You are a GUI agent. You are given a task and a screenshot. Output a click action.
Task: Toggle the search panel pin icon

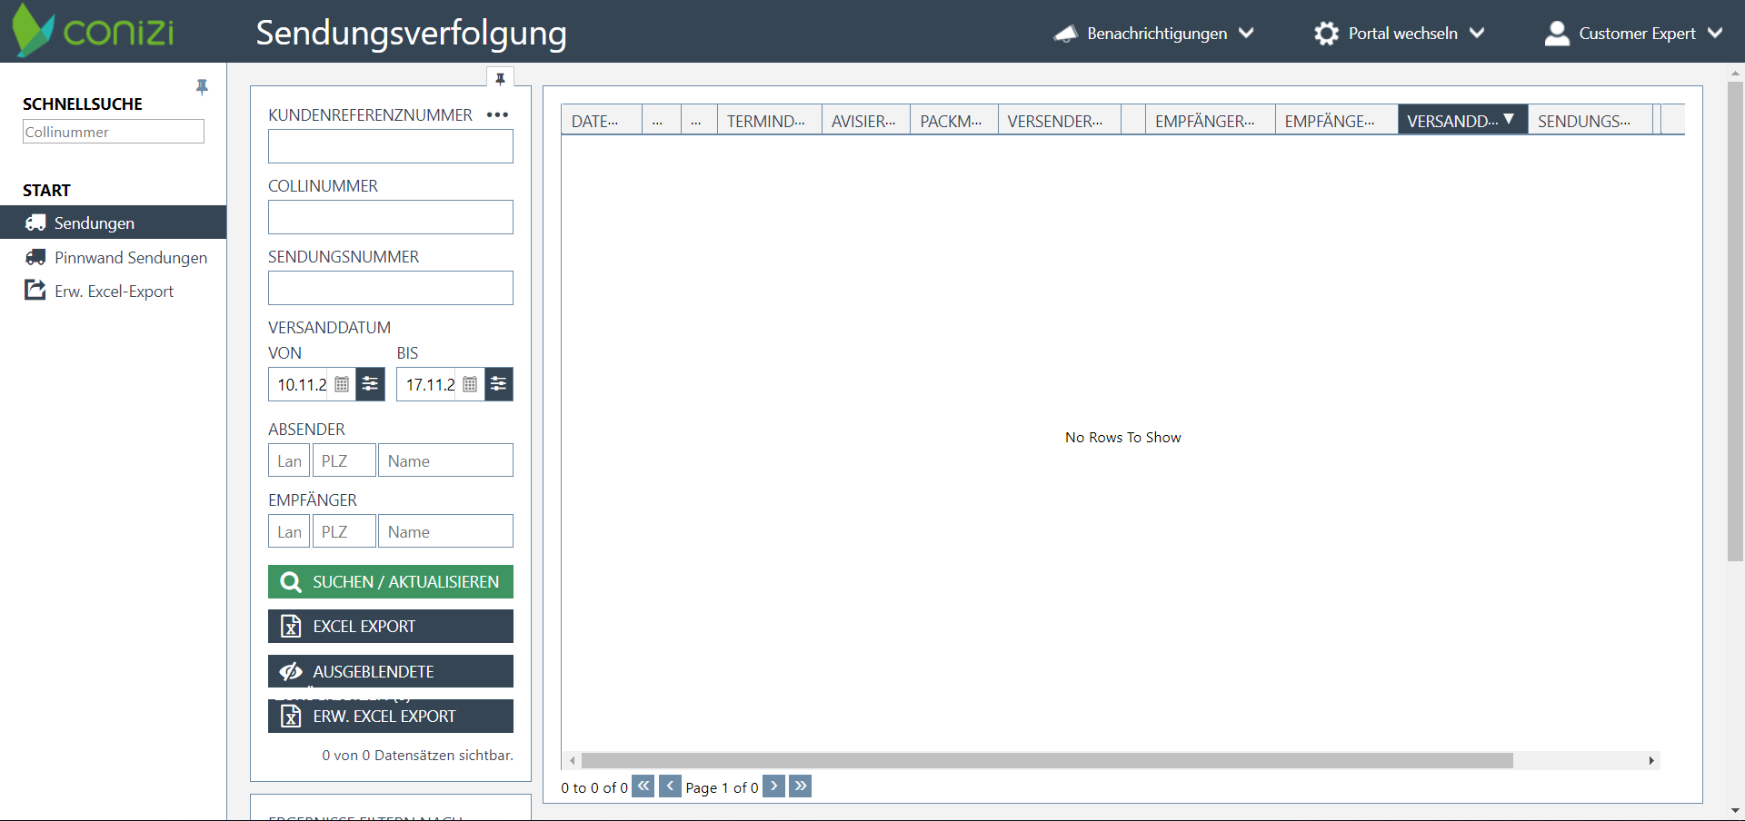(500, 79)
